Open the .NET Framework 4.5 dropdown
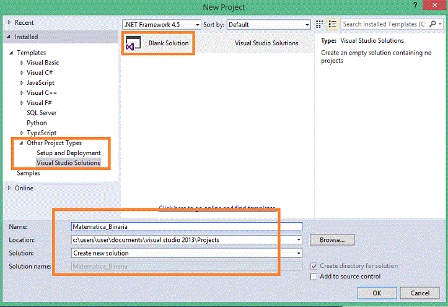Screen dimensions: 448x307 pos(162,25)
